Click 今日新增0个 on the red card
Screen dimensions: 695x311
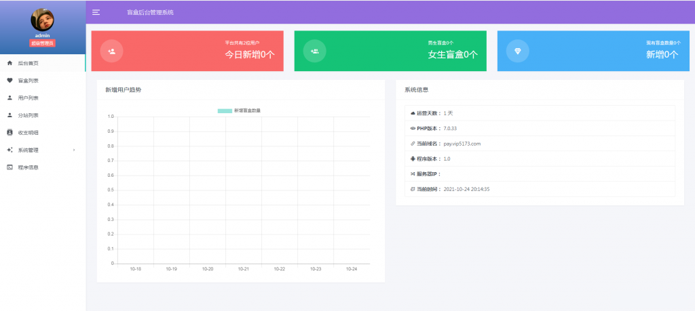pos(250,54)
